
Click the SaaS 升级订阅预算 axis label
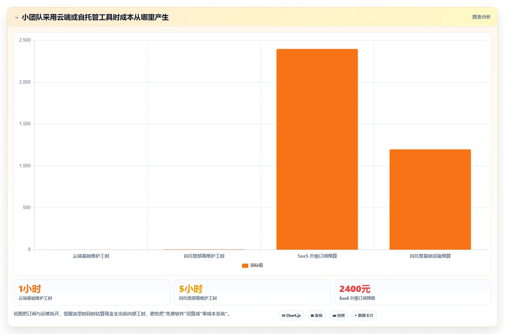tap(317, 256)
